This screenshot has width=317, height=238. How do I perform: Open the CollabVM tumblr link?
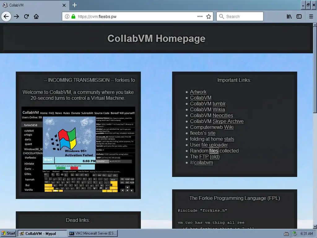pos(219,104)
